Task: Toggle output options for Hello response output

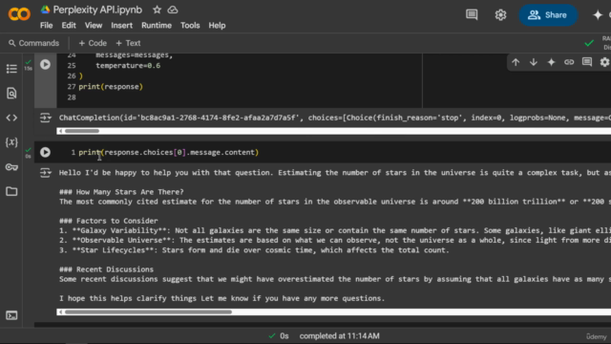Action: pyautogui.click(x=45, y=172)
